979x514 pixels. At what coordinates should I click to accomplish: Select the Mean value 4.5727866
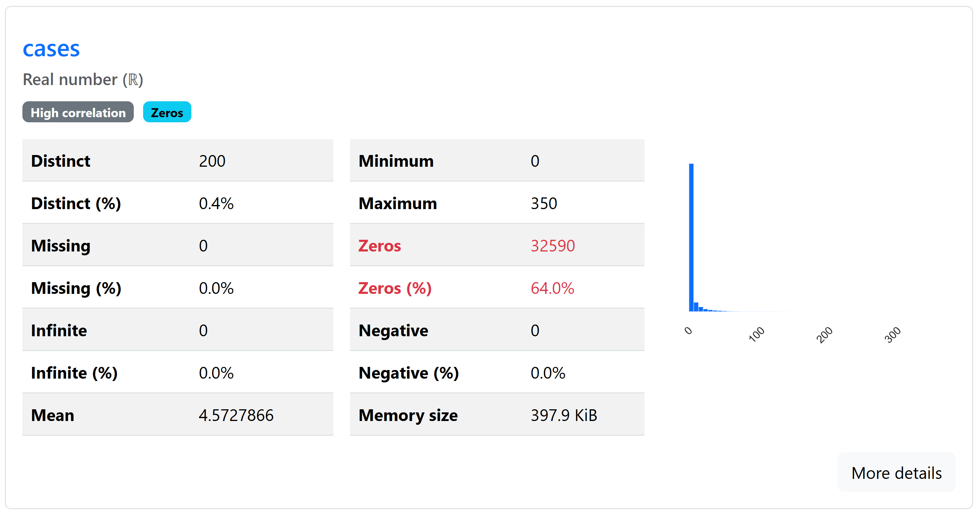(x=236, y=415)
